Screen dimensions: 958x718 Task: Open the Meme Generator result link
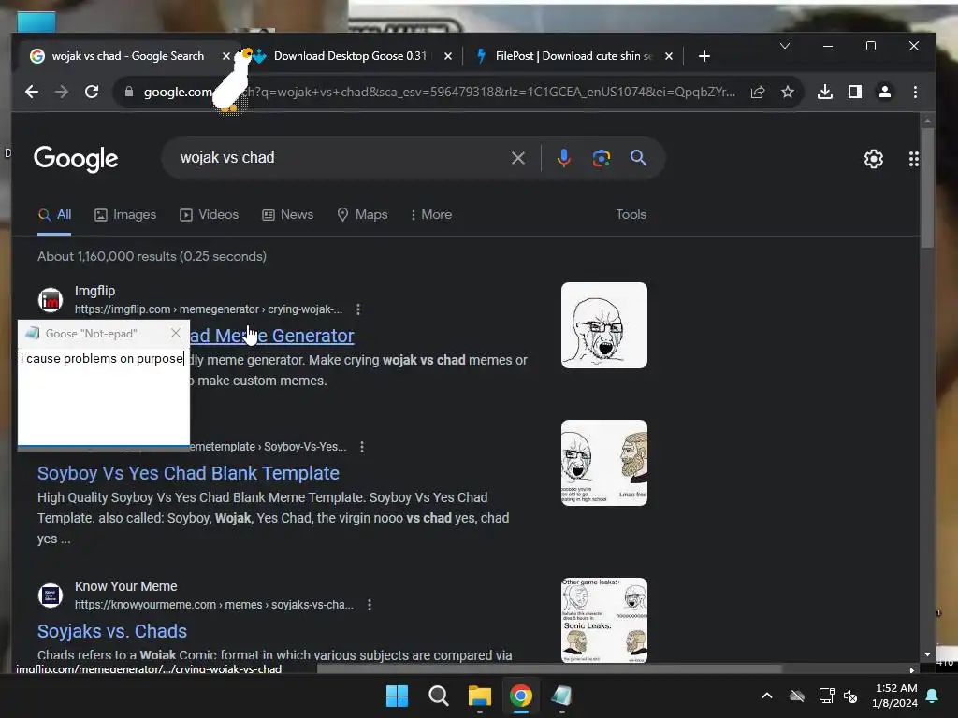point(272,336)
